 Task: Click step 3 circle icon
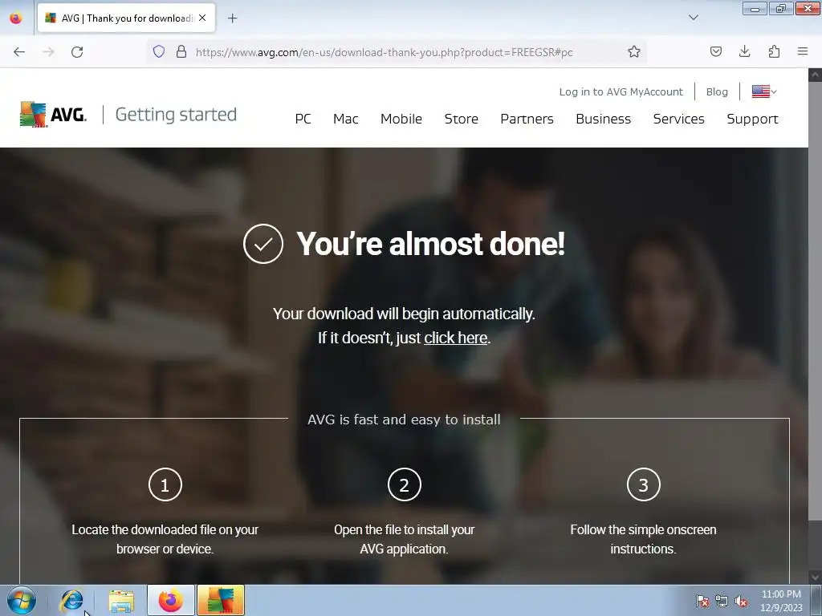(643, 484)
